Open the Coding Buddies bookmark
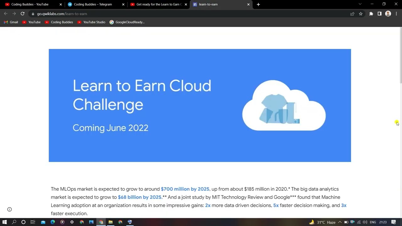 [59, 22]
